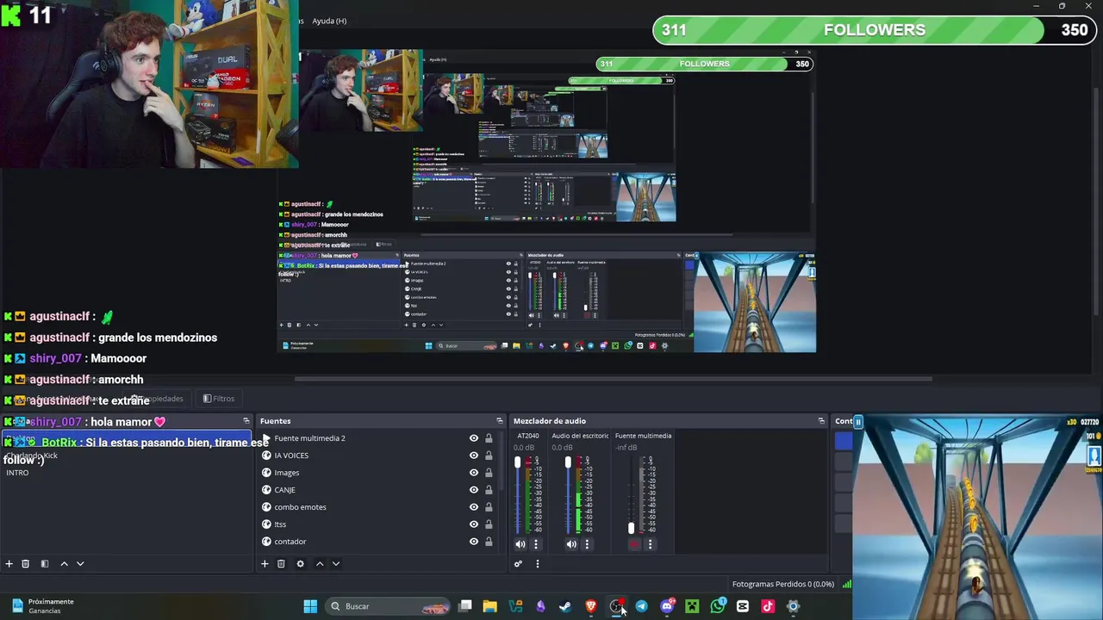Open Minecraft launcher from the taskbar
1103x620 pixels.
tap(692, 606)
